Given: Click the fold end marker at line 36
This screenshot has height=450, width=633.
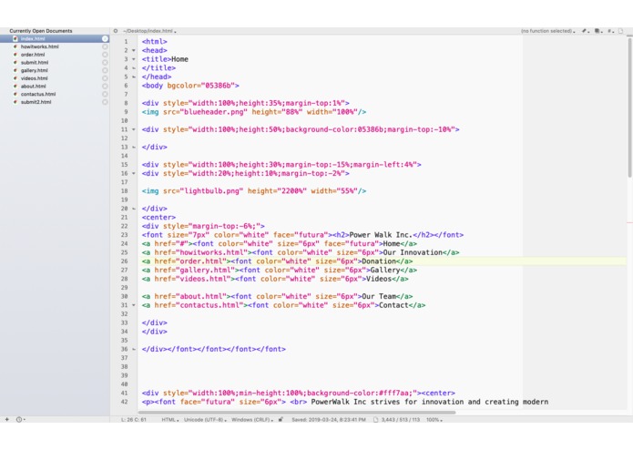Looking at the screenshot, I should [134, 349].
